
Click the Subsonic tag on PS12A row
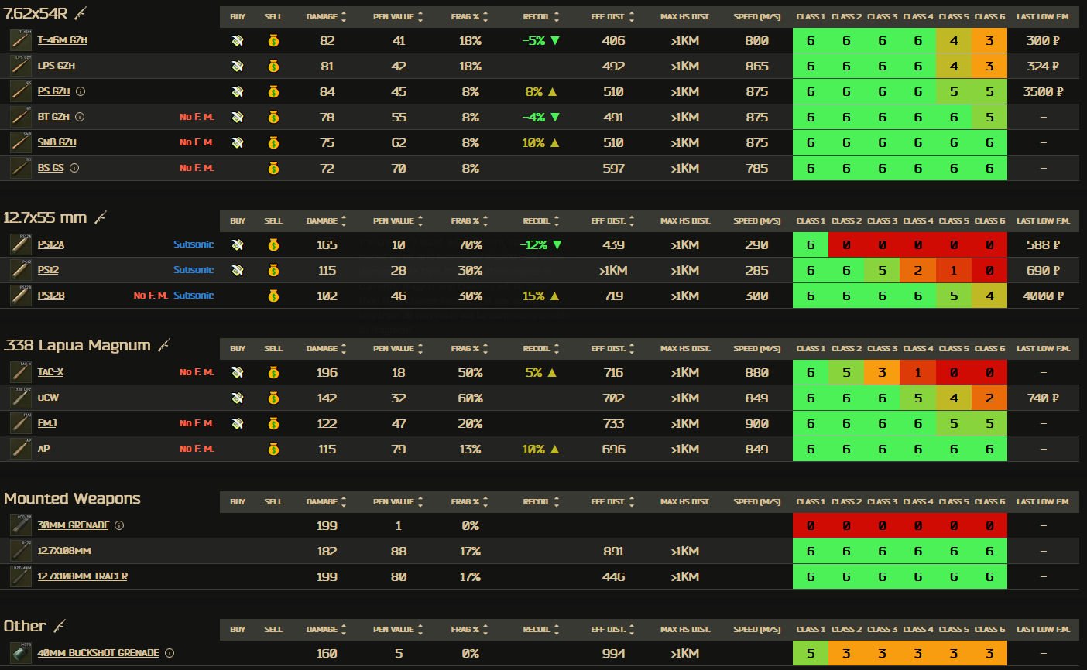[x=194, y=244]
